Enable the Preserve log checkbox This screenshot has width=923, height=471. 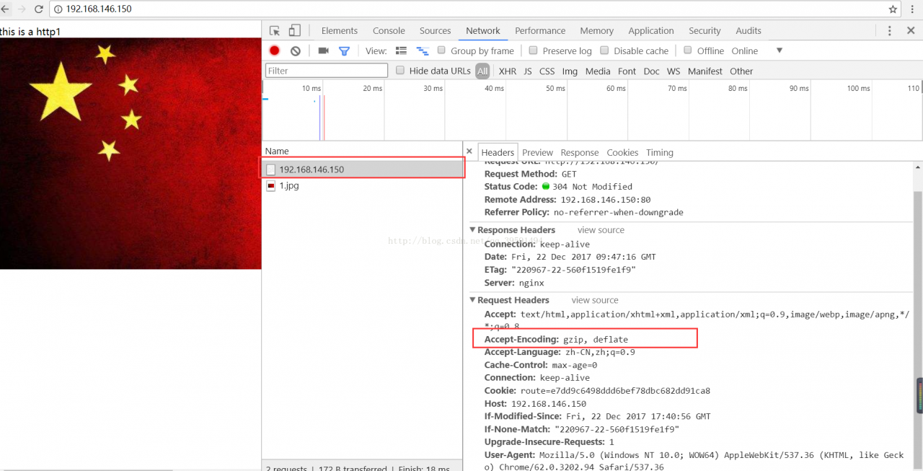pyautogui.click(x=533, y=50)
